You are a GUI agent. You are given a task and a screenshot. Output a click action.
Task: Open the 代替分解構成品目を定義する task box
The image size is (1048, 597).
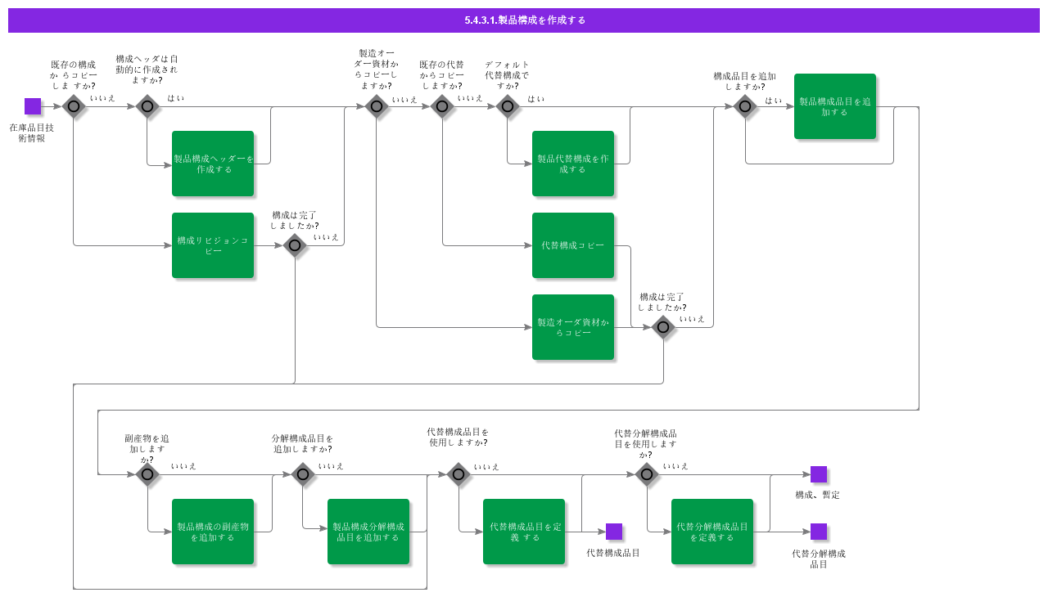[x=712, y=532]
